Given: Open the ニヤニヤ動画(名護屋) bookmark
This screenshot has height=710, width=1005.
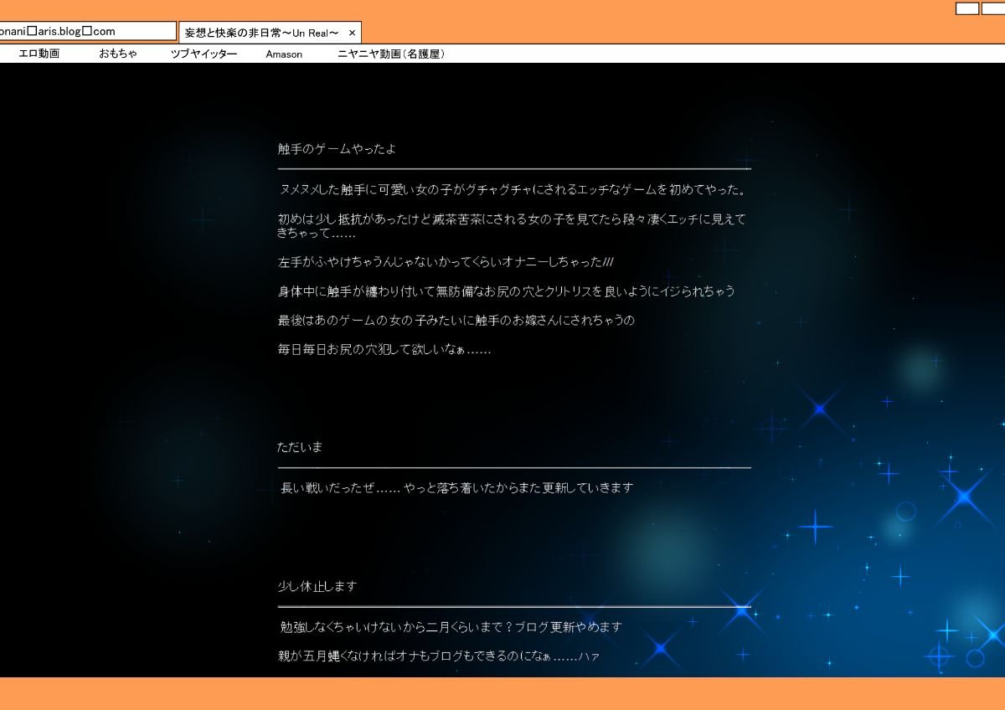Looking at the screenshot, I should (391, 54).
